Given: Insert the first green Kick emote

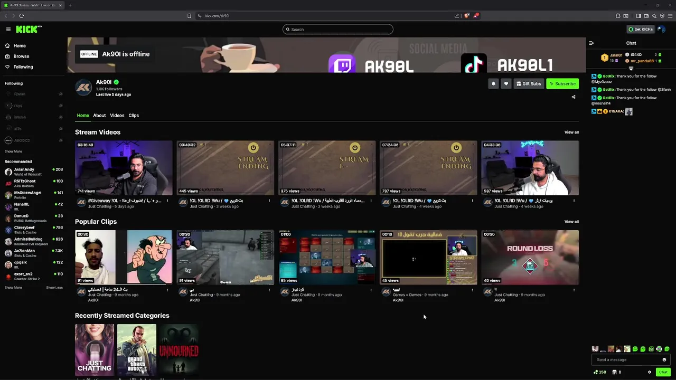Looking at the screenshot, I should (x=635, y=349).
